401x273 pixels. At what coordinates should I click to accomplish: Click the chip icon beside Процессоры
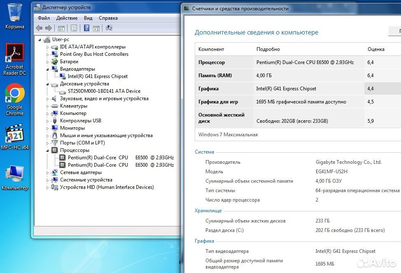click(54, 150)
